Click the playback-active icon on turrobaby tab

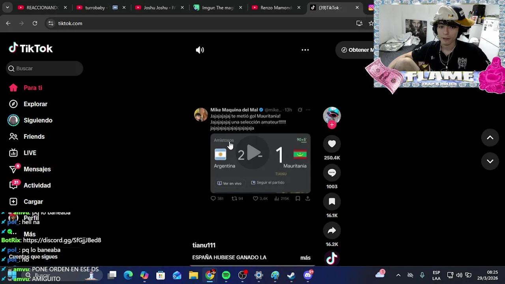[115, 7]
